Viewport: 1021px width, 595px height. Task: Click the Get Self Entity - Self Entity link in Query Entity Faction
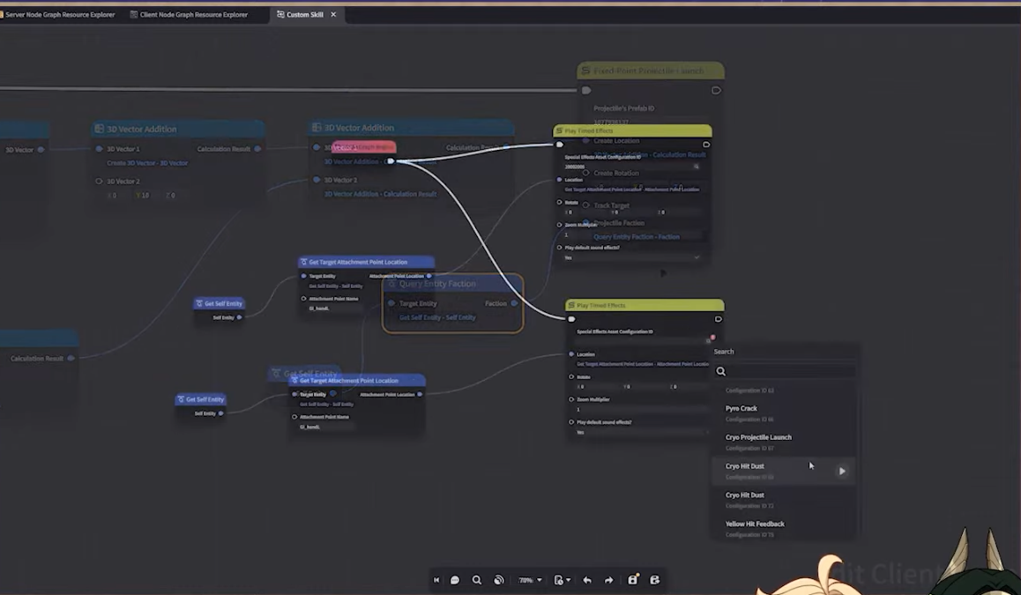[437, 317]
